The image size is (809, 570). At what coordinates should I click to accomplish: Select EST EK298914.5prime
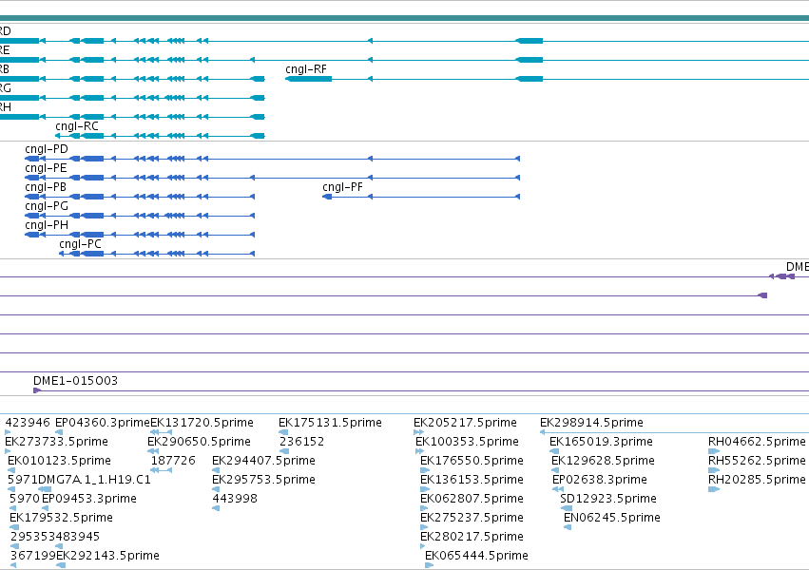tap(592, 423)
